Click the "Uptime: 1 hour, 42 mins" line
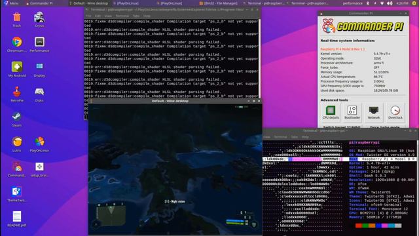The height and width of the screenshot is (236, 419). click(374, 167)
